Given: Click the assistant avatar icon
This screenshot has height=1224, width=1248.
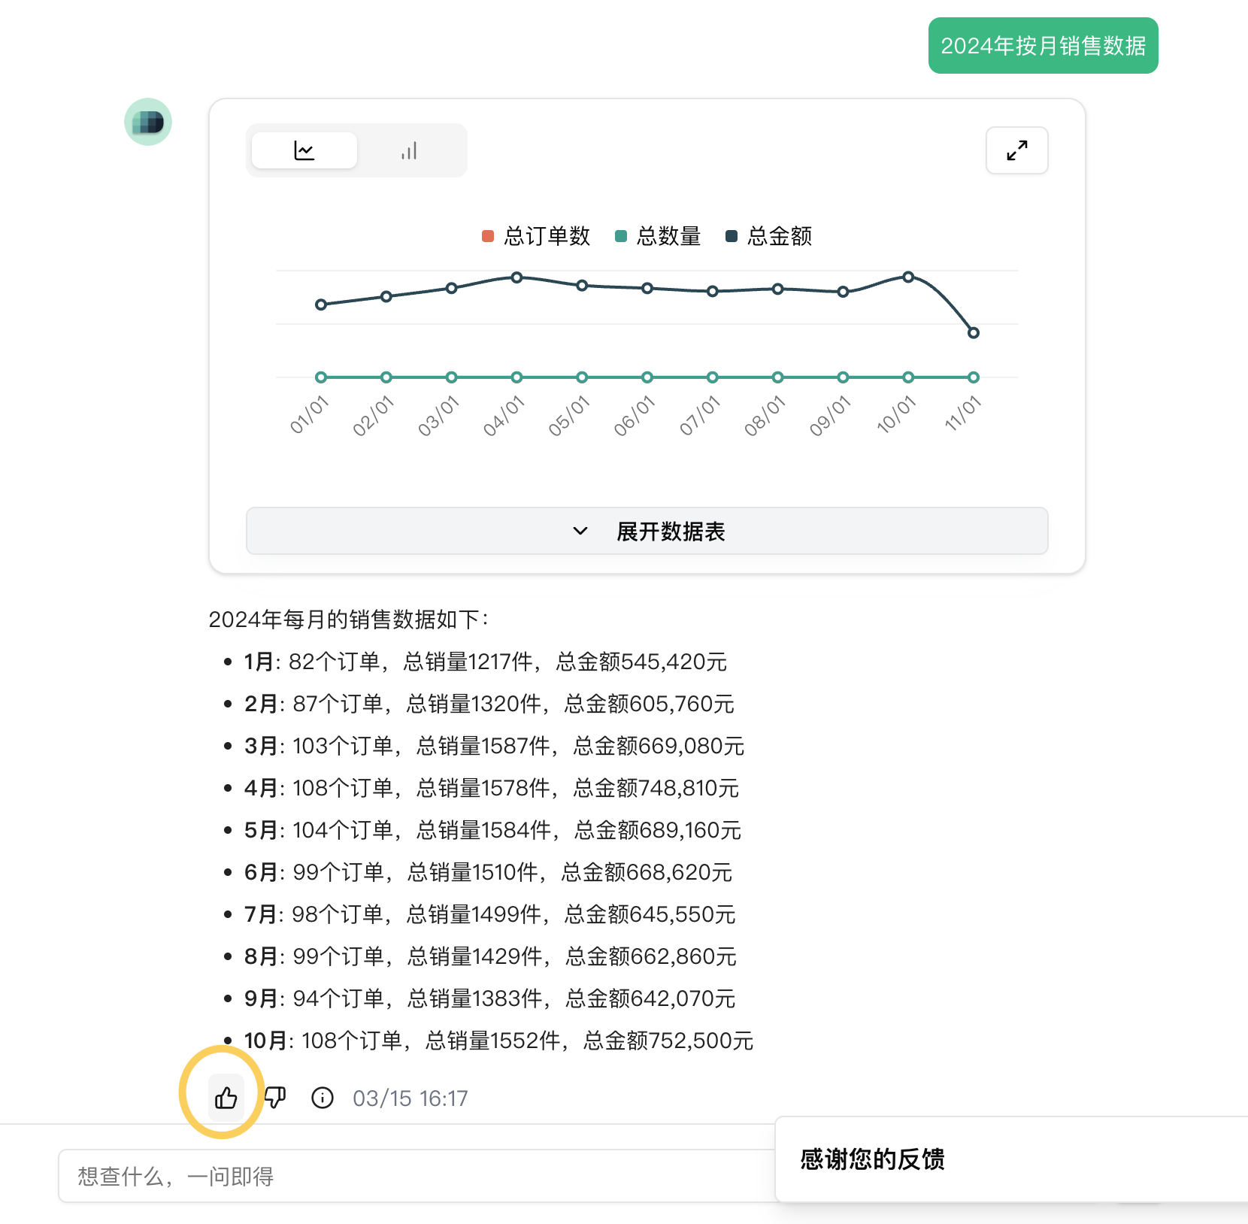Looking at the screenshot, I should pos(148,122).
